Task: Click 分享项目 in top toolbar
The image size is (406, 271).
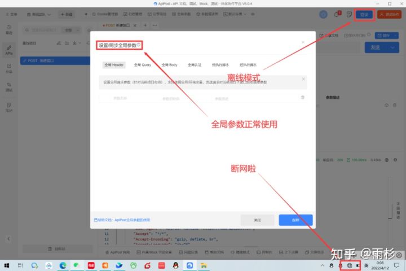Action: pyautogui.click(x=157, y=14)
